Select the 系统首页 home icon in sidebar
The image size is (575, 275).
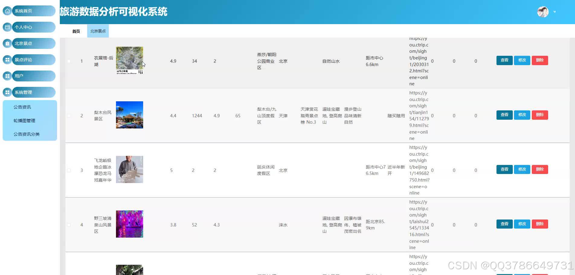[7, 11]
